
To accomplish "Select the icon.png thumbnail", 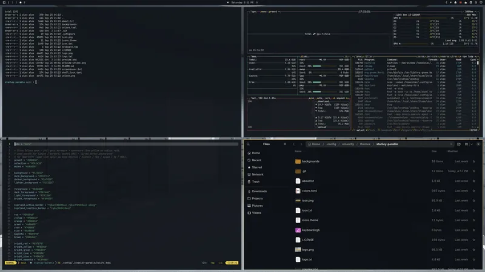I will 298,201.
